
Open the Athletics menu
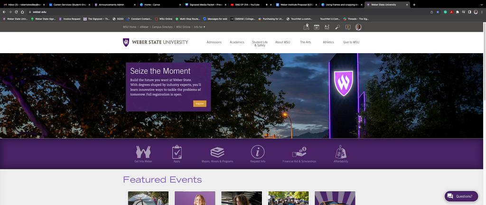[328, 42]
